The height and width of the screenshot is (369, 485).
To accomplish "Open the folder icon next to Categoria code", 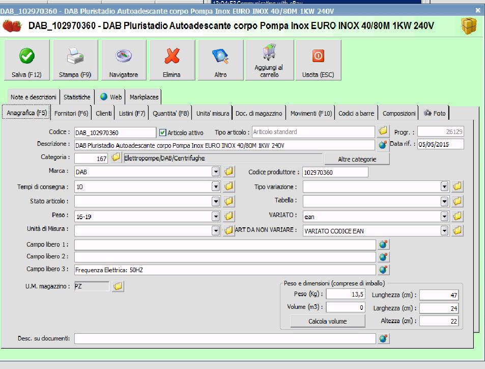I will click(116, 159).
